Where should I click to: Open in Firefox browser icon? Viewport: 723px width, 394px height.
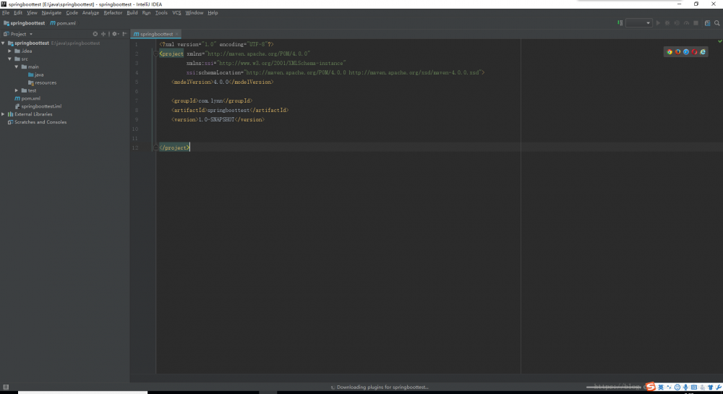click(677, 52)
